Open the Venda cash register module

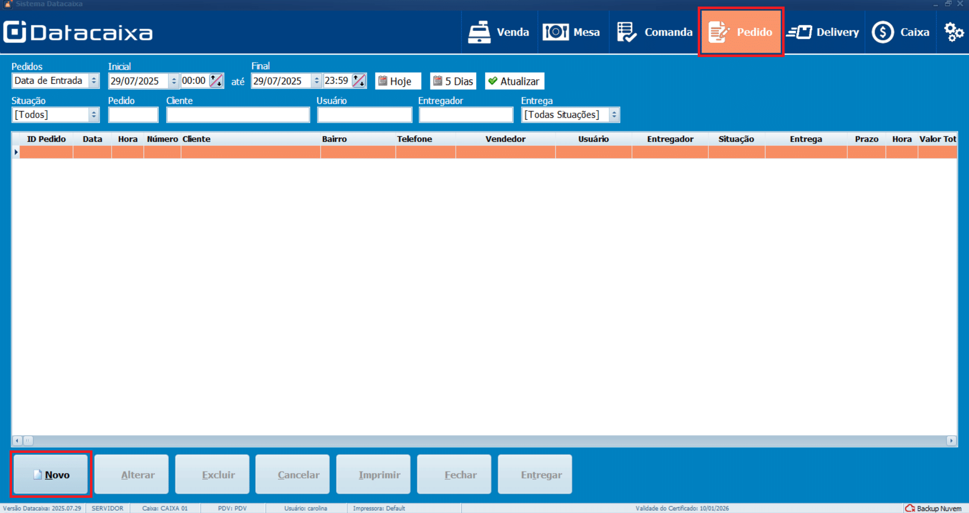click(x=499, y=32)
